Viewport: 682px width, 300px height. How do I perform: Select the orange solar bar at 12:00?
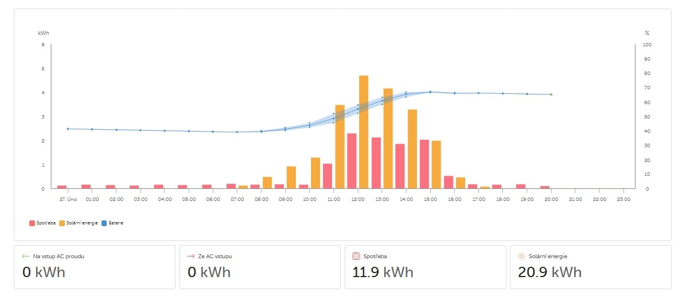click(x=364, y=132)
